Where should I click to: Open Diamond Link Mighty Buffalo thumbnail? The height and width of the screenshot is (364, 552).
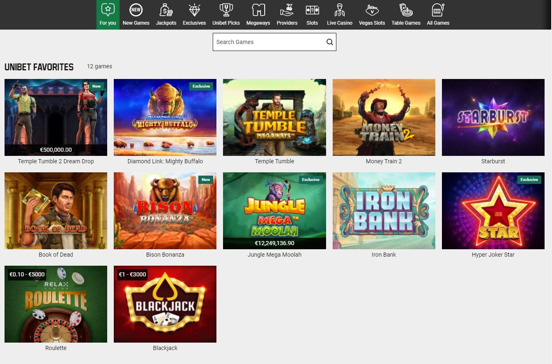165,117
